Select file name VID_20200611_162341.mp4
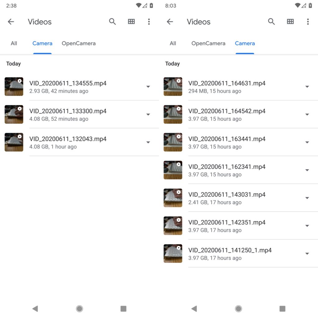The width and height of the screenshot is (318, 318). click(x=227, y=167)
